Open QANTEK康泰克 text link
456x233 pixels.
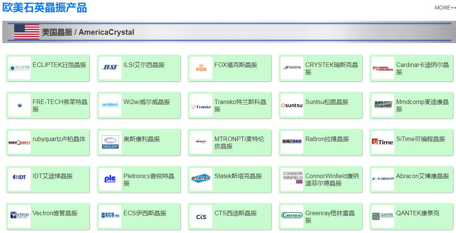(x=418, y=213)
